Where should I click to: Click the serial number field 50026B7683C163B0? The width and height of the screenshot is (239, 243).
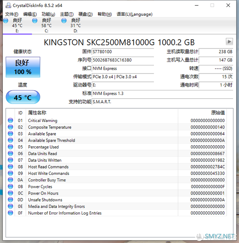[123, 60]
